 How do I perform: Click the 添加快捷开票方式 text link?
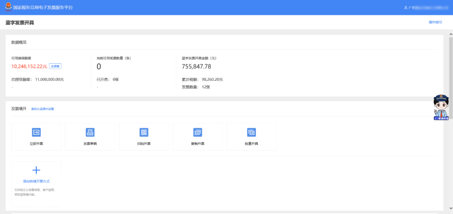pyautogui.click(x=36, y=181)
